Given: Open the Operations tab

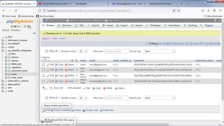Looking at the screenshot, I should click(172, 26).
